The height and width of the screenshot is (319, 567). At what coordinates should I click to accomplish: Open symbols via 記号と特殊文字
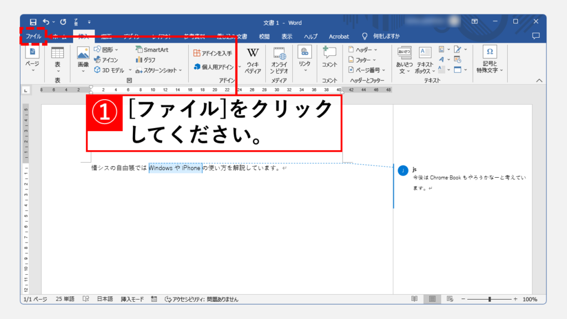pos(489,59)
